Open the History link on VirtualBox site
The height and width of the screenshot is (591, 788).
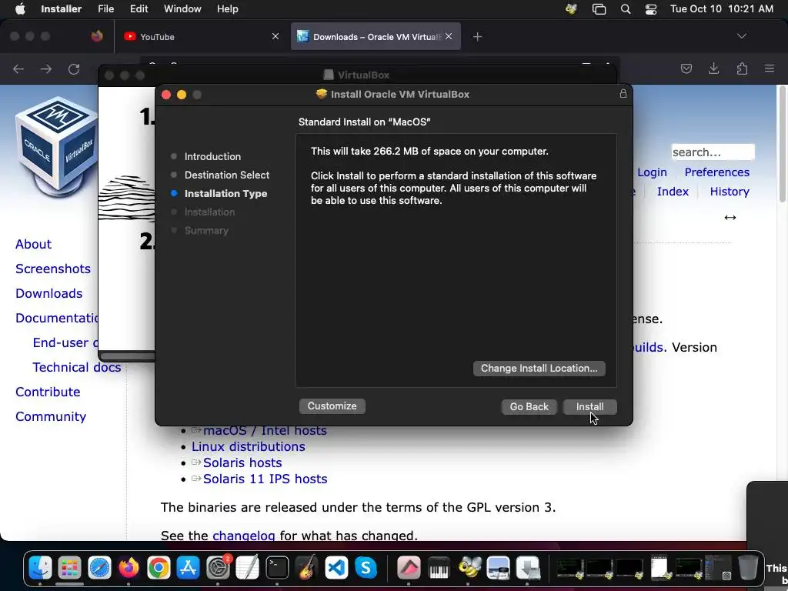pyautogui.click(x=730, y=192)
